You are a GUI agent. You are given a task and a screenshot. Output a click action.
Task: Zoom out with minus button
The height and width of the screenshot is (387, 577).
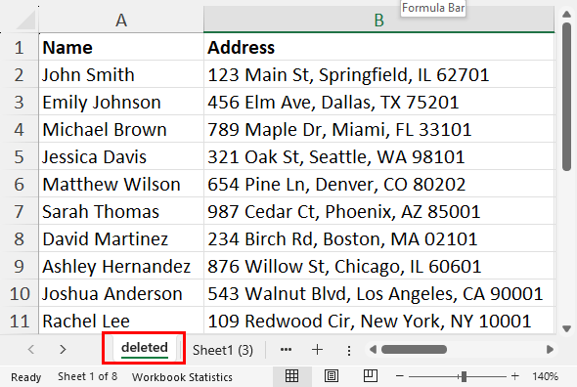(400, 376)
